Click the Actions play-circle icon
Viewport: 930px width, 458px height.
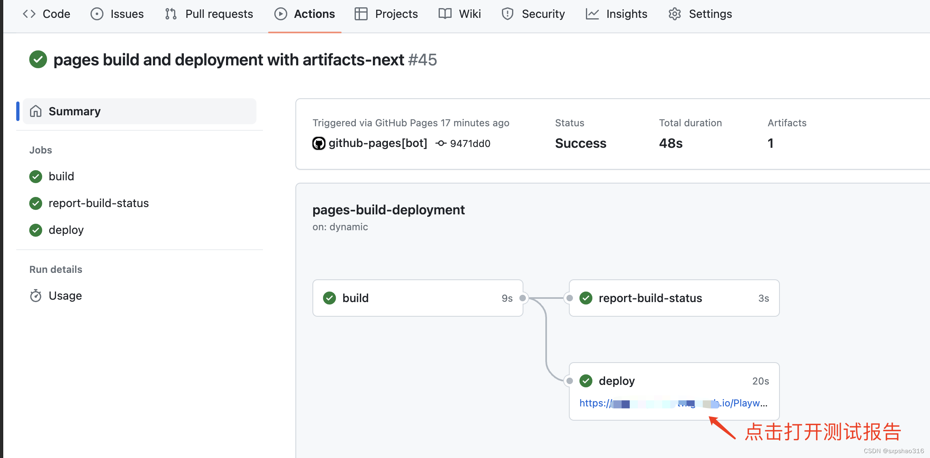[x=280, y=14]
